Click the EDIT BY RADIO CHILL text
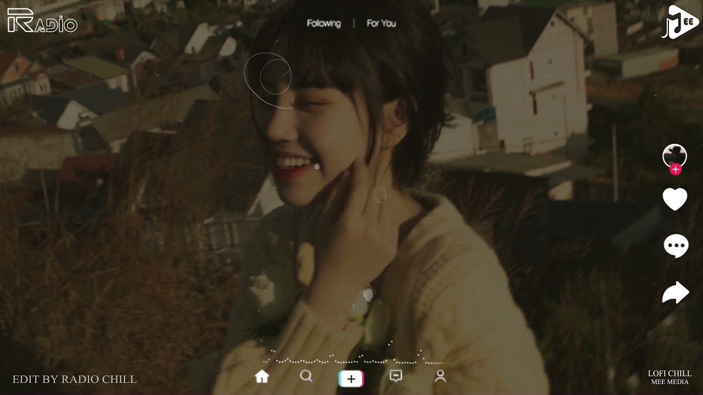 click(75, 379)
